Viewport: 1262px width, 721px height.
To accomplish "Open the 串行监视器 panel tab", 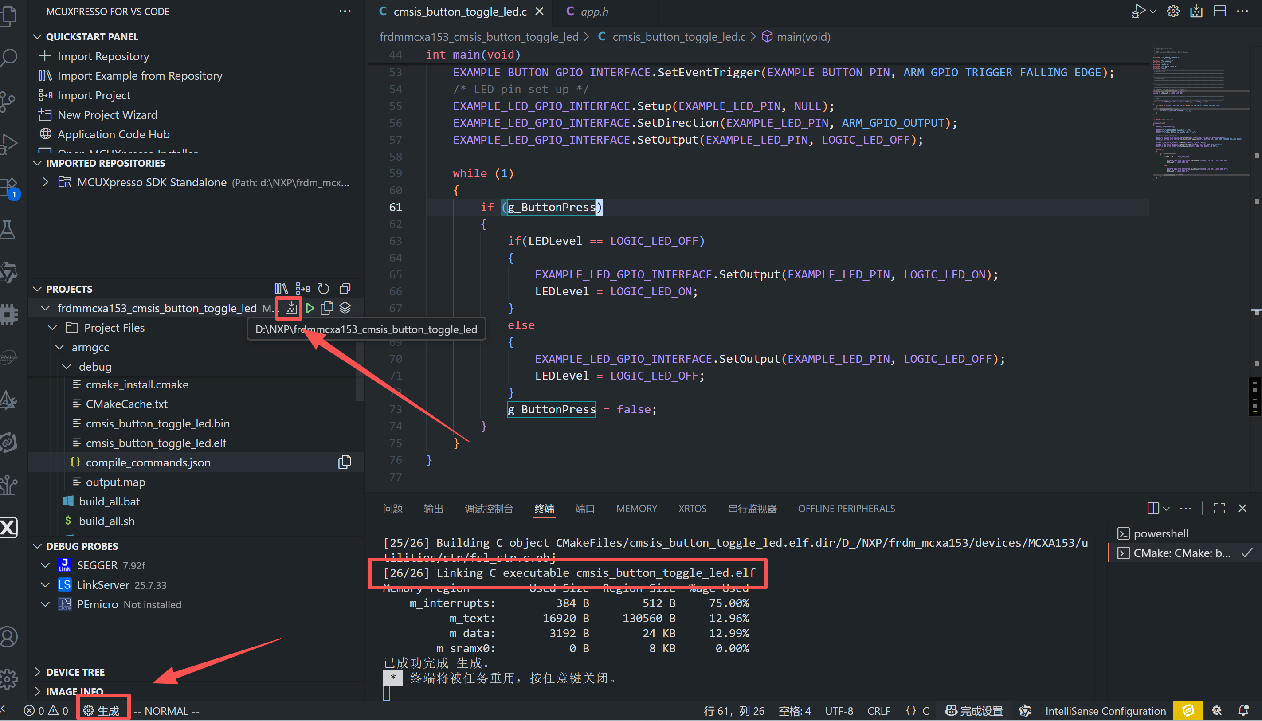I will tap(752, 509).
